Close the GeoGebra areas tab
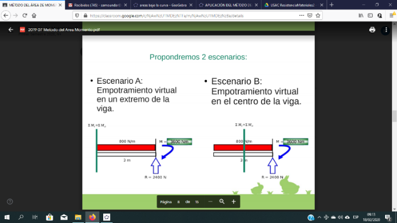The width and height of the screenshot is (397, 223). pos(191,5)
